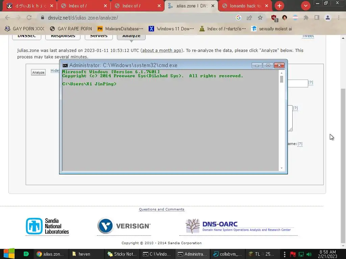Click the Sandia National Laboratories logo
The width and height of the screenshot is (346, 259).
pyautogui.click(x=47, y=226)
